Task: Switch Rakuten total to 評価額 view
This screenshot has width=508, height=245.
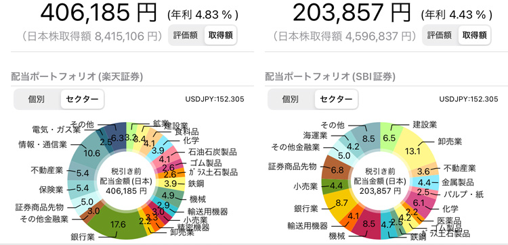Action: [x=186, y=35]
